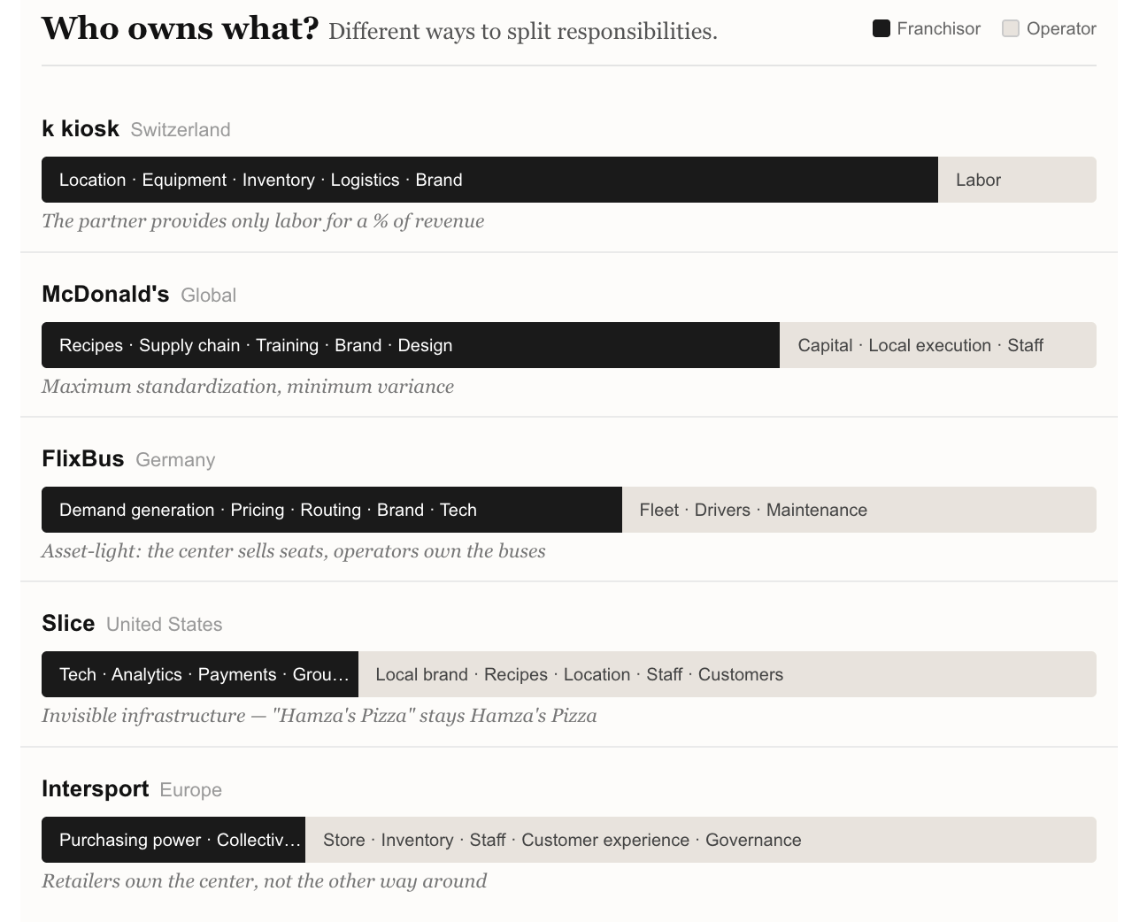
Task: Click subtitle 'Different ways to split responsibilities.'
Action: (x=523, y=31)
